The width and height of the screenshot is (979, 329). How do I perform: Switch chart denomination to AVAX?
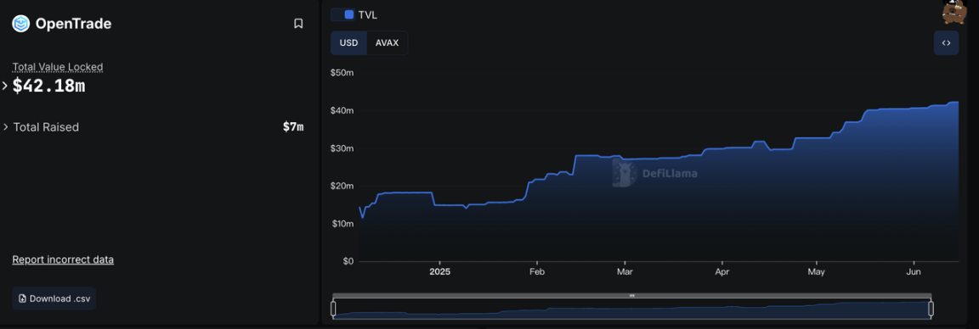coord(388,43)
